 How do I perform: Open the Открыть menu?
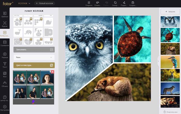[x=89, y=4]
